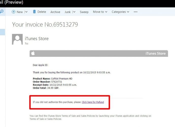Click the Apple logo in banner
This screenshot has height=127, width=175.
(x=33, y=53)
